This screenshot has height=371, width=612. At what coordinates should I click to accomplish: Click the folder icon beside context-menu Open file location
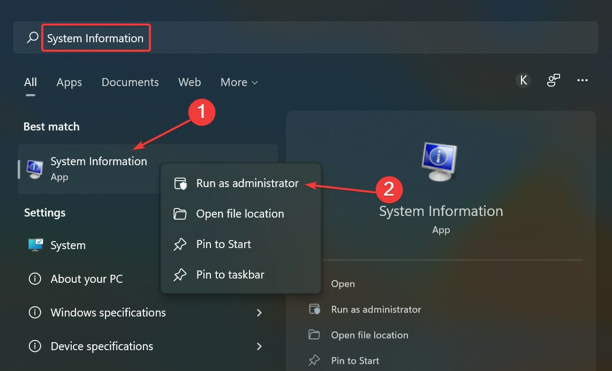pos(180,213)
